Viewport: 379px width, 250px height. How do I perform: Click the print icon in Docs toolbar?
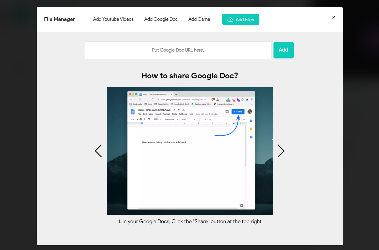(x=141, y=119)
